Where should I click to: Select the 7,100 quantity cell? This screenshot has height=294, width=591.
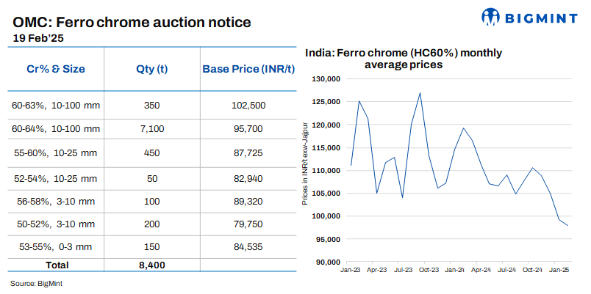point(151,129)
